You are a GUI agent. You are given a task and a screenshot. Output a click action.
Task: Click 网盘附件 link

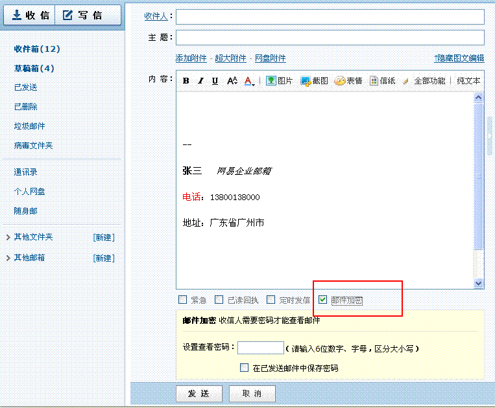coord(271,58)
